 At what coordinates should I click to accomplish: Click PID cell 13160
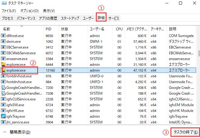[x=50, y=70]
